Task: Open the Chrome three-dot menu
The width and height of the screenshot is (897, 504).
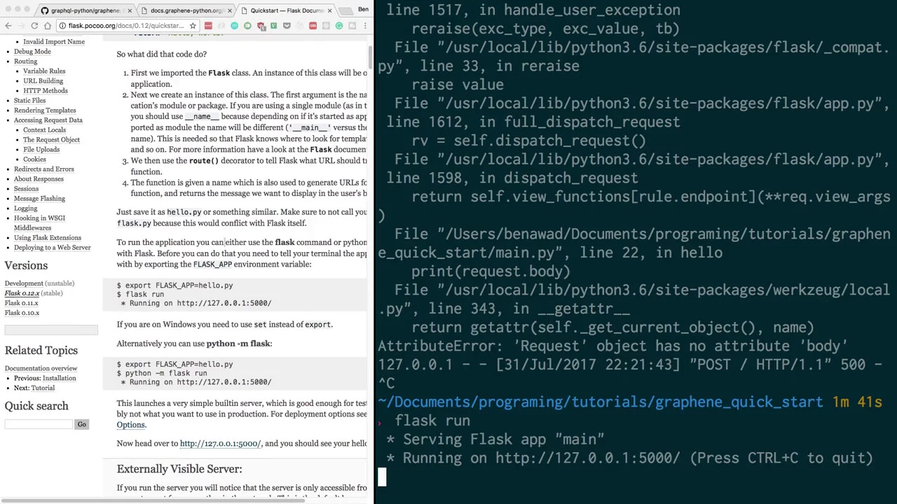Action: [365, 26]
